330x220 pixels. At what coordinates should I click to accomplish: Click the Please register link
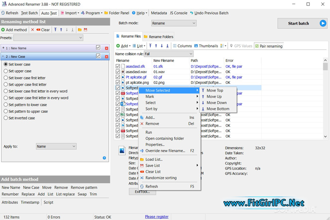(156, 216)
